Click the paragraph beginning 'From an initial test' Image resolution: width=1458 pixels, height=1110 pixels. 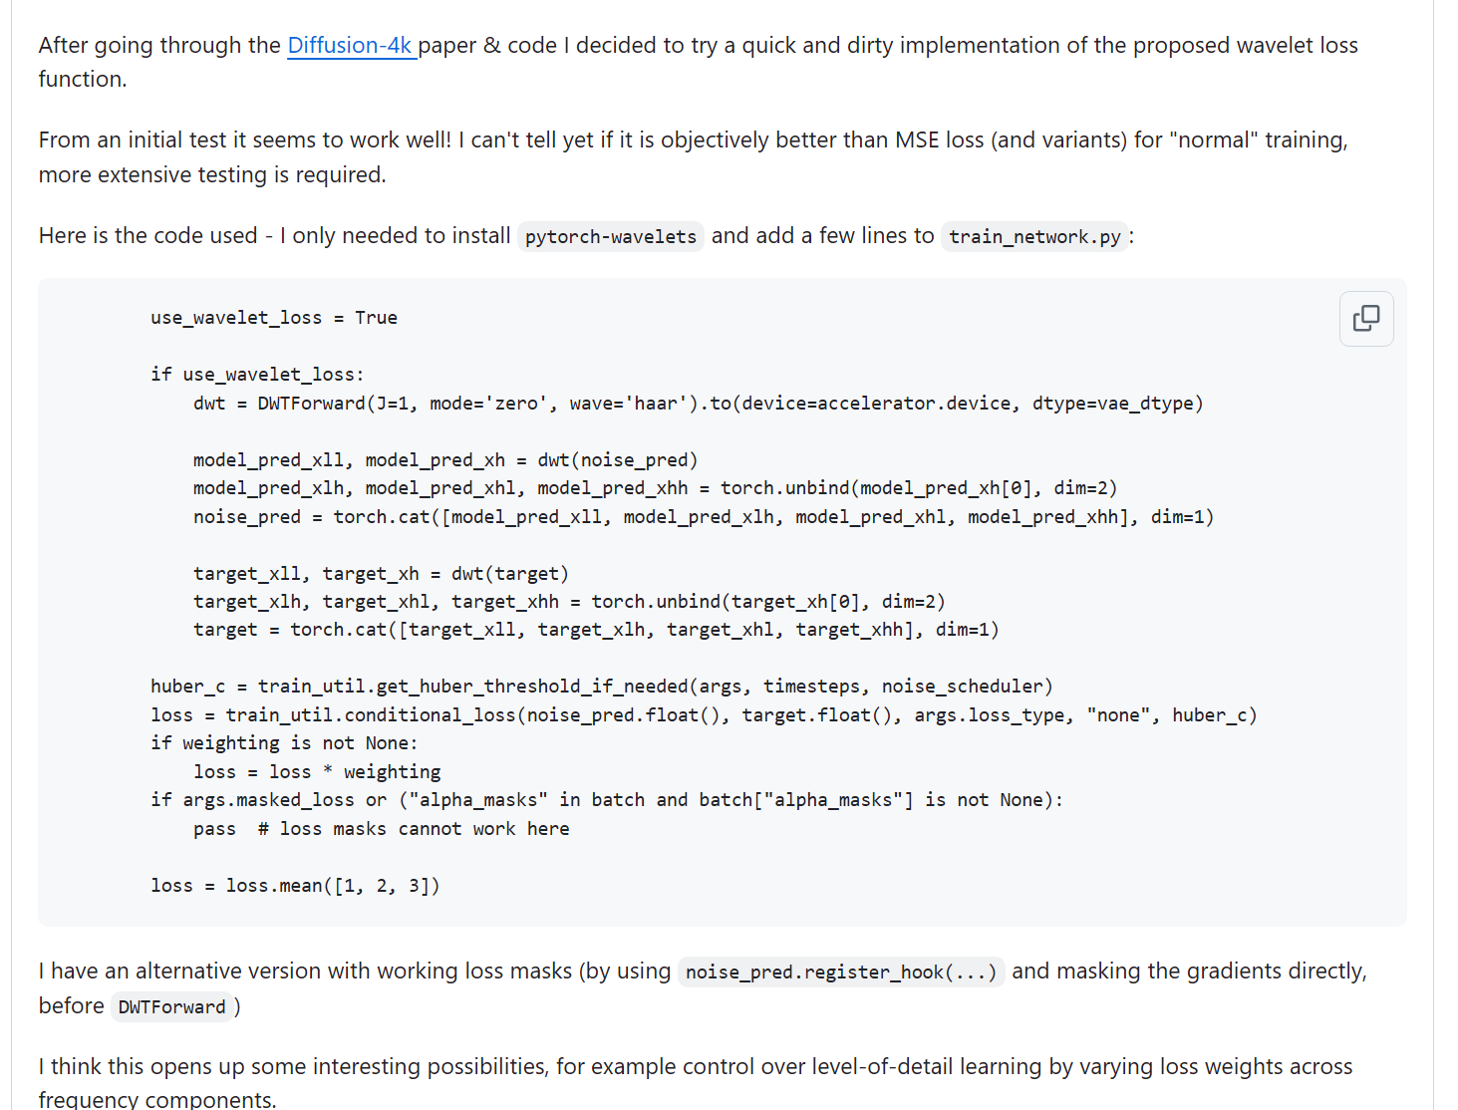694,157
